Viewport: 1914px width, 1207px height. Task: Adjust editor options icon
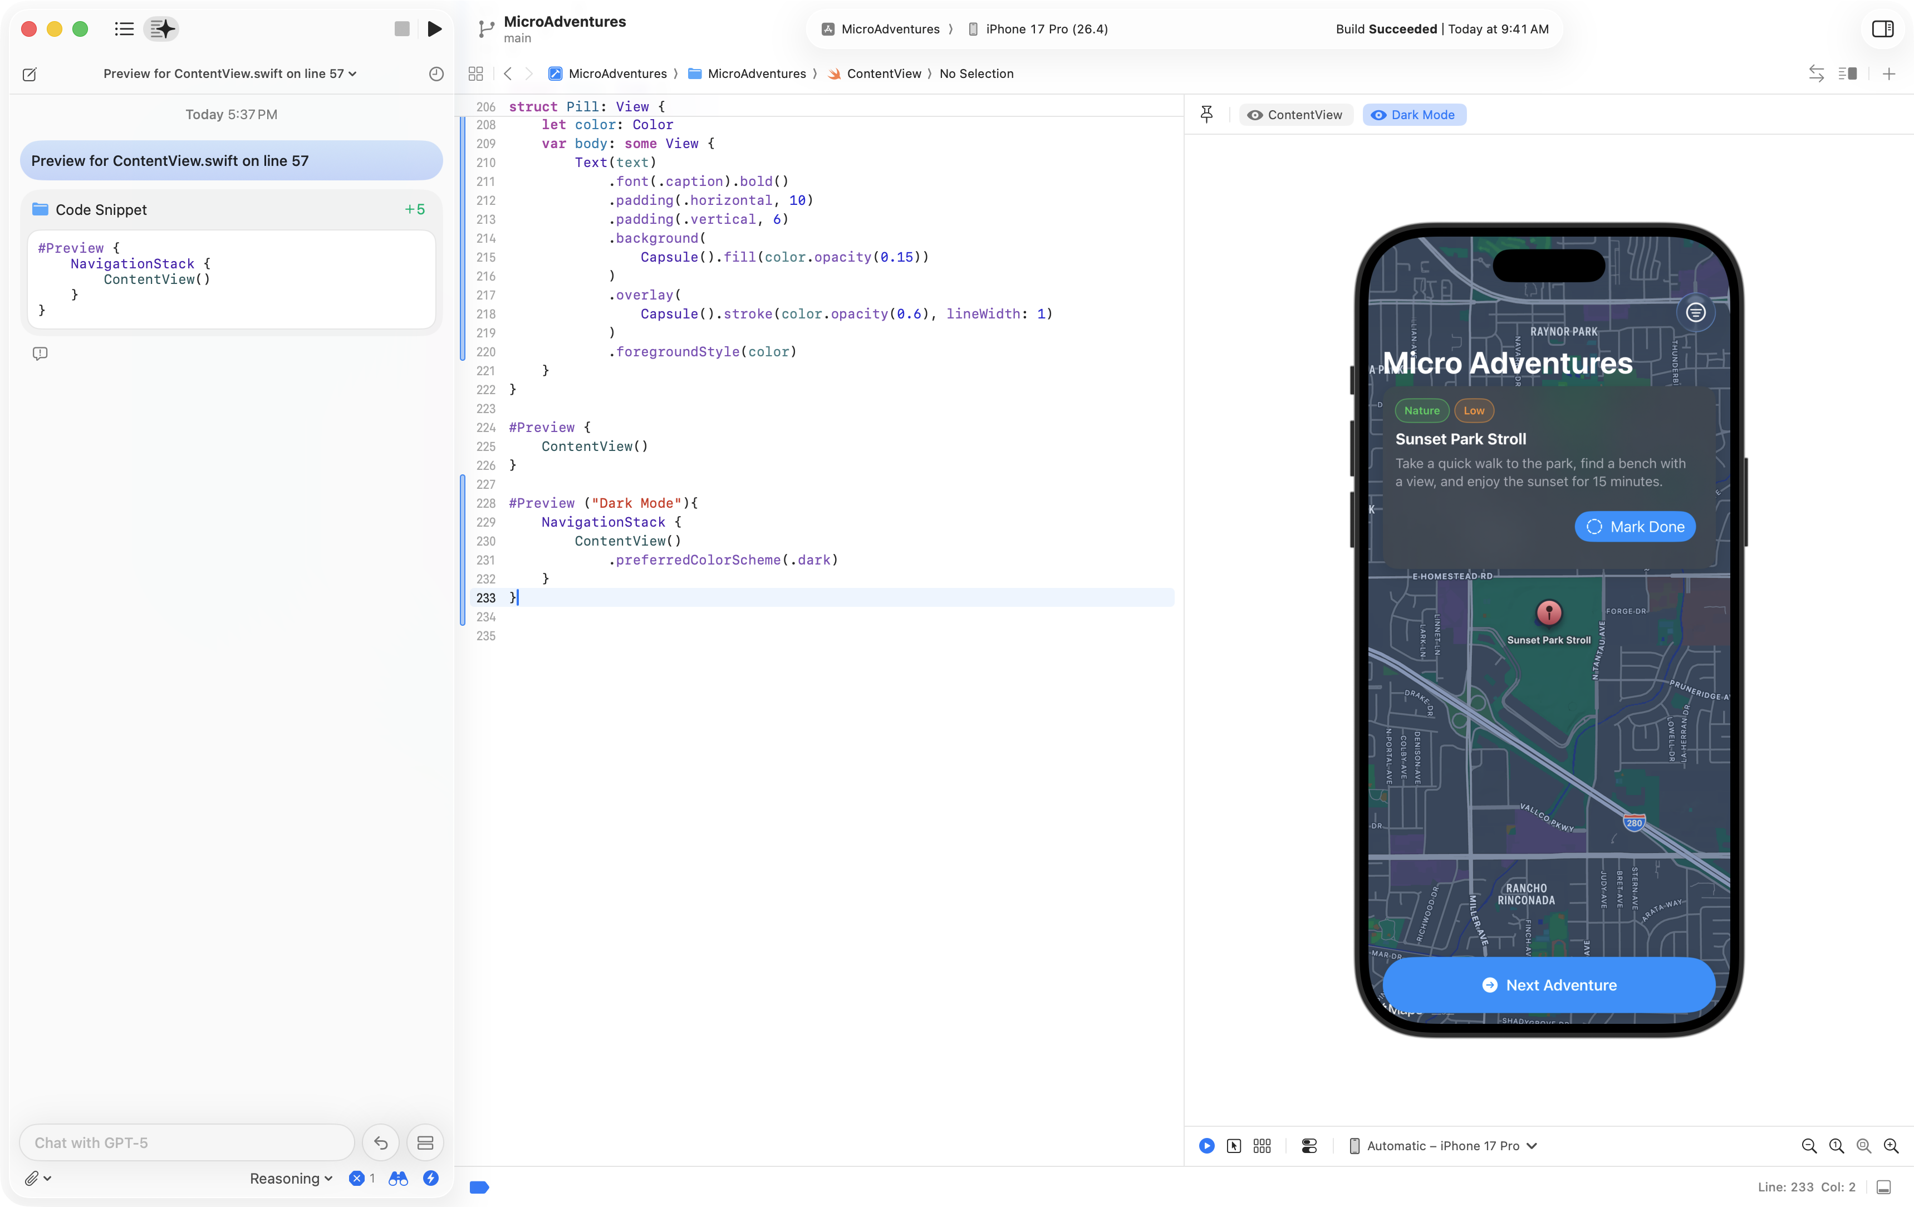click(x=1847, y=74)
